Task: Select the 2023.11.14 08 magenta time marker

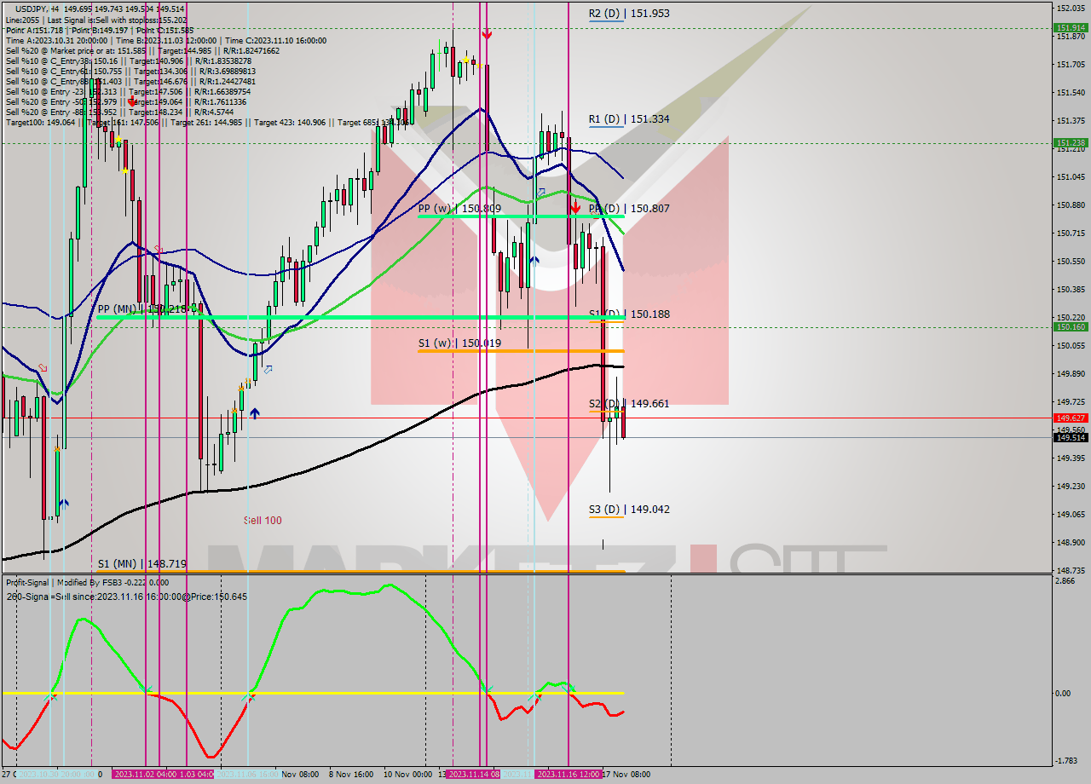Action: click(473, 775)
